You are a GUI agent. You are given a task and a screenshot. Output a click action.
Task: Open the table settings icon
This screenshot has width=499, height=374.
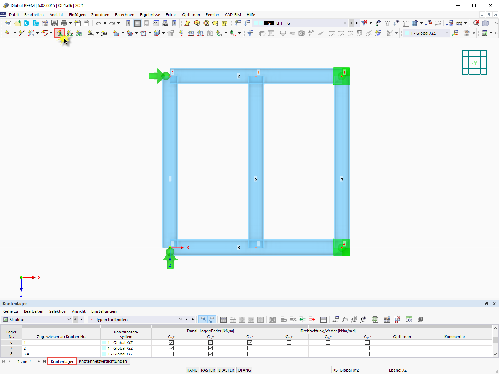[x=386, y=320]
